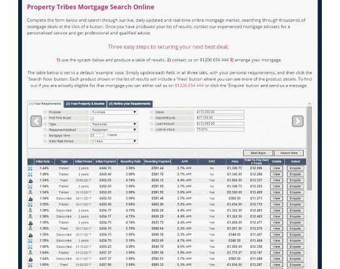
Task: Sort table by Initial Rate column header
Action: pyautogui.click(x=44, y=162)
